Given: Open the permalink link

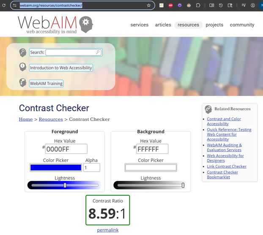Looking at the screenshot, I should [x=108, y=230].
